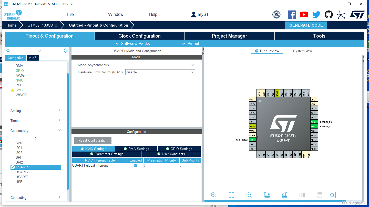Screen dimensions: 369x207
Task: Open the ST Facebook page icon
Action: pyautogui.click(x=292, y=15)
